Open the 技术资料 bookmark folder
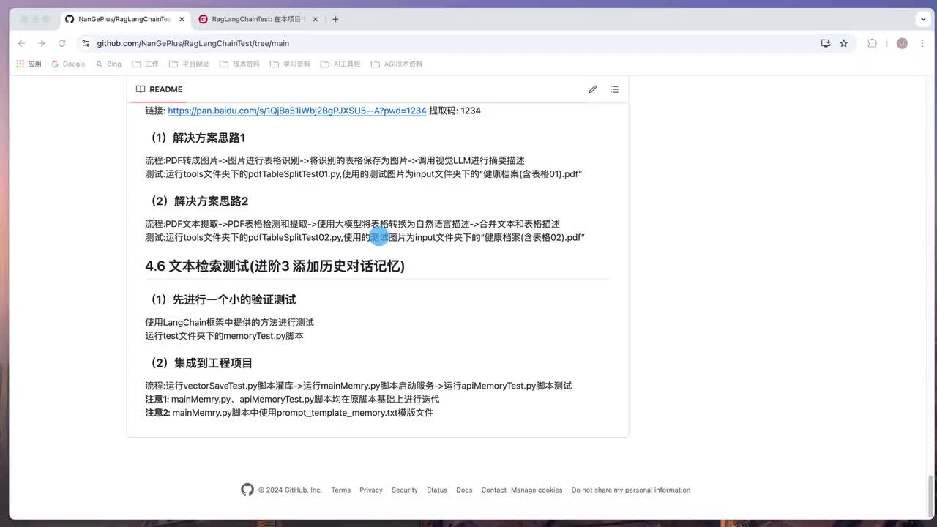Screen dimensions: 937x527 (x=239, y=64)
